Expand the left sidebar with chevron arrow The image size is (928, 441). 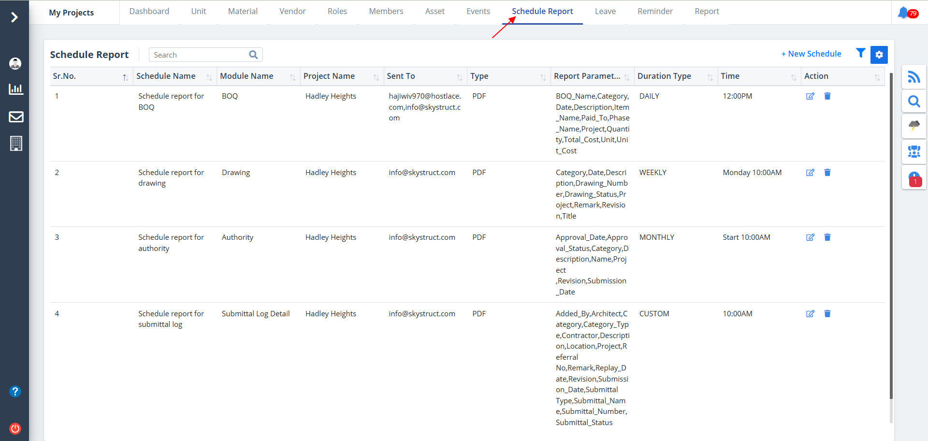click(x=14, y=17)
